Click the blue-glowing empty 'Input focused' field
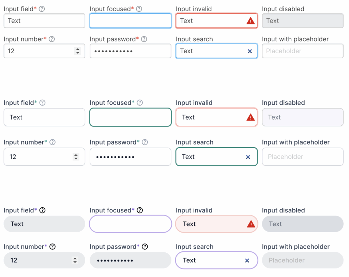Screen dimensions: 349x277 [131, 21]
